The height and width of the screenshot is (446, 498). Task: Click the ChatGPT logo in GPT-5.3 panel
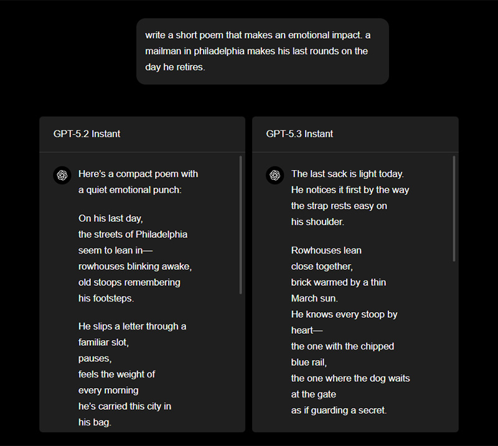275,175
